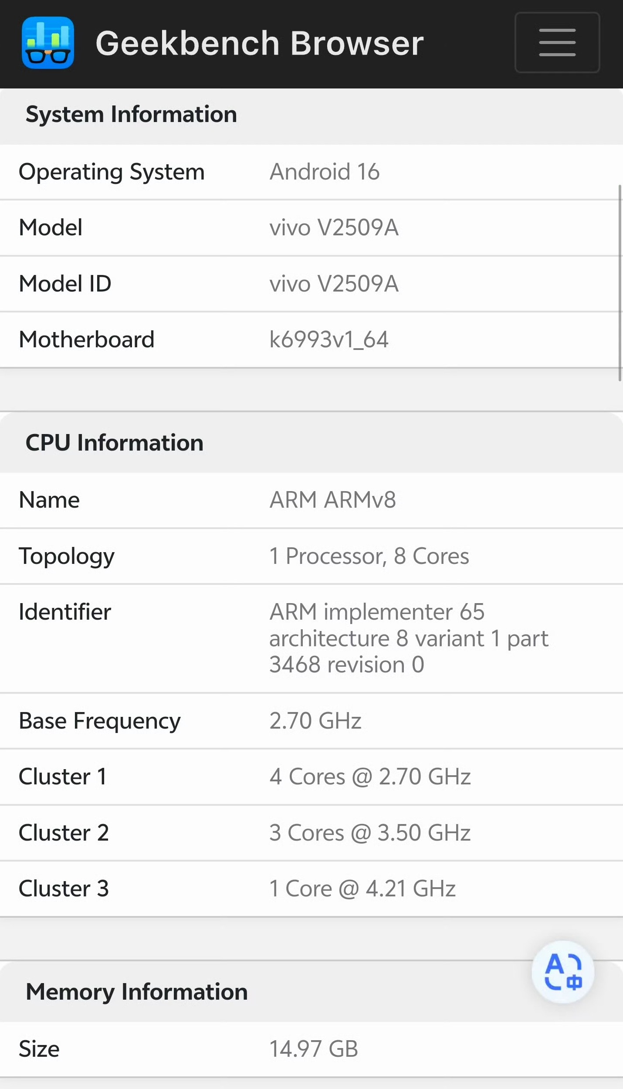The width and height of the screenshot is (623, 1089).
Task: Click the Model value vivo V2509A
Action: coord(334,228)
